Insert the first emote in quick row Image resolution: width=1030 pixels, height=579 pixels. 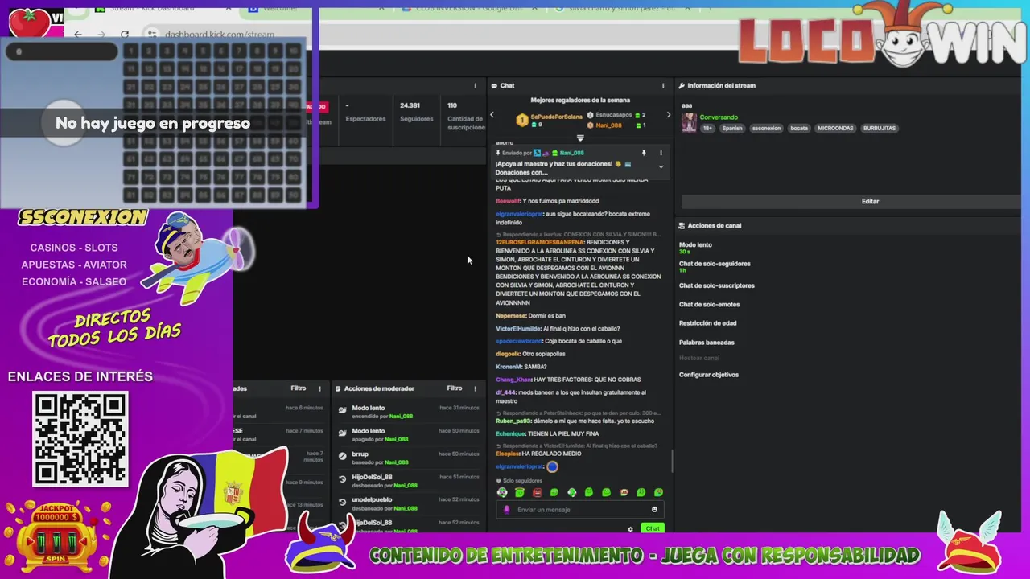click(502, 492)
